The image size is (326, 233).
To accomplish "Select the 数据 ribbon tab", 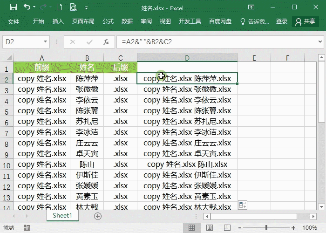I will (127, 21).
